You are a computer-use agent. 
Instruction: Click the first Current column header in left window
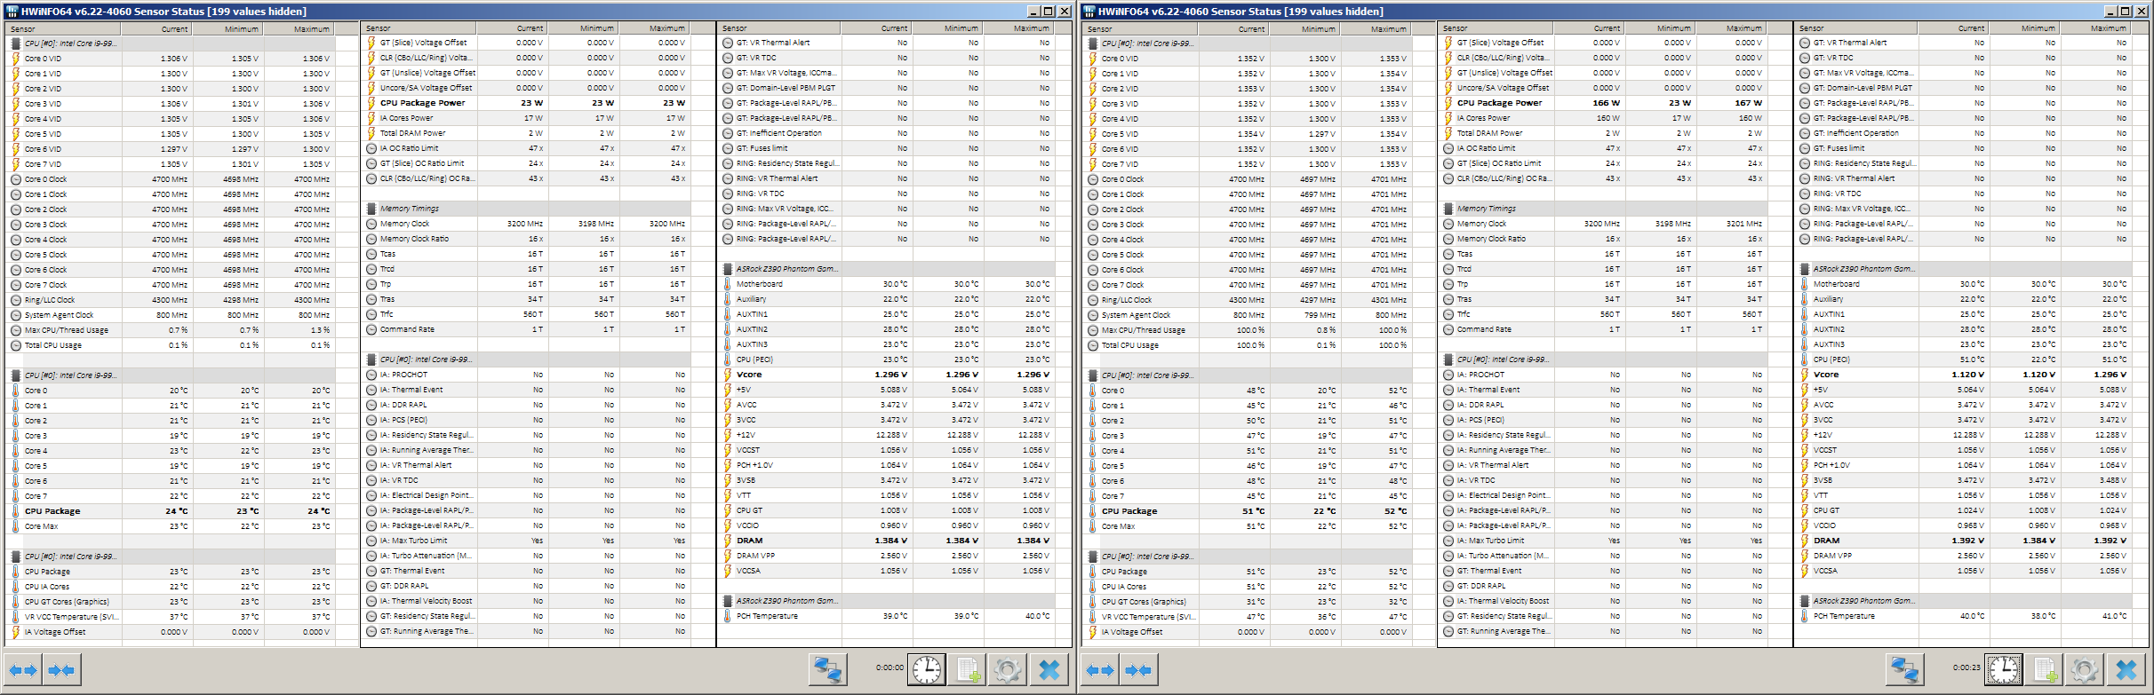(156, 29)
